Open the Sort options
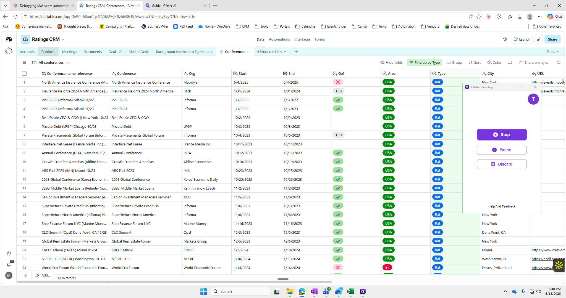The width and height of the screenshot is (566, 298). pos(475,62)
